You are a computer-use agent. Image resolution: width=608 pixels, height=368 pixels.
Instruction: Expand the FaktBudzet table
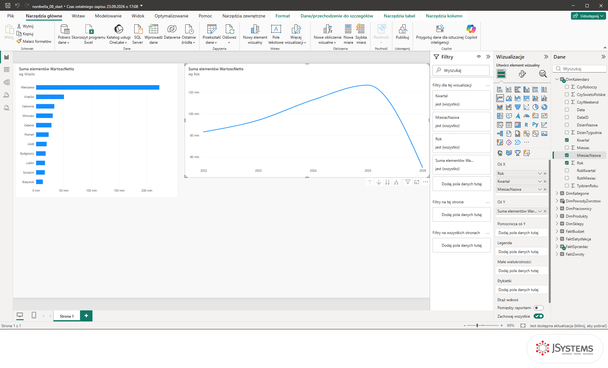click(557, 231)
